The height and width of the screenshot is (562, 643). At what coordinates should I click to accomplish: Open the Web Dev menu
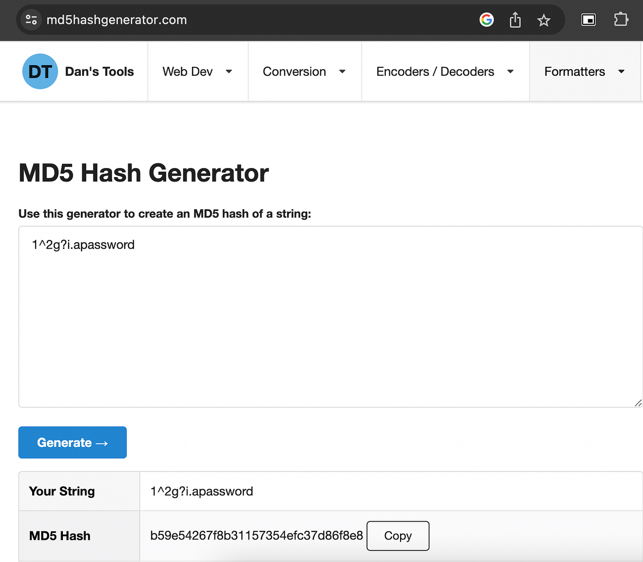pyautogui.click(x=187, y=72)
